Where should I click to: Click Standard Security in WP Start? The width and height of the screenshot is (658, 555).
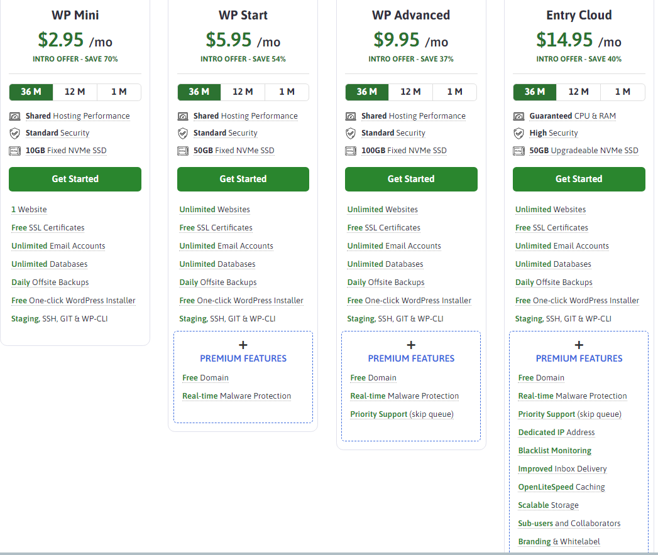point(226,133)
